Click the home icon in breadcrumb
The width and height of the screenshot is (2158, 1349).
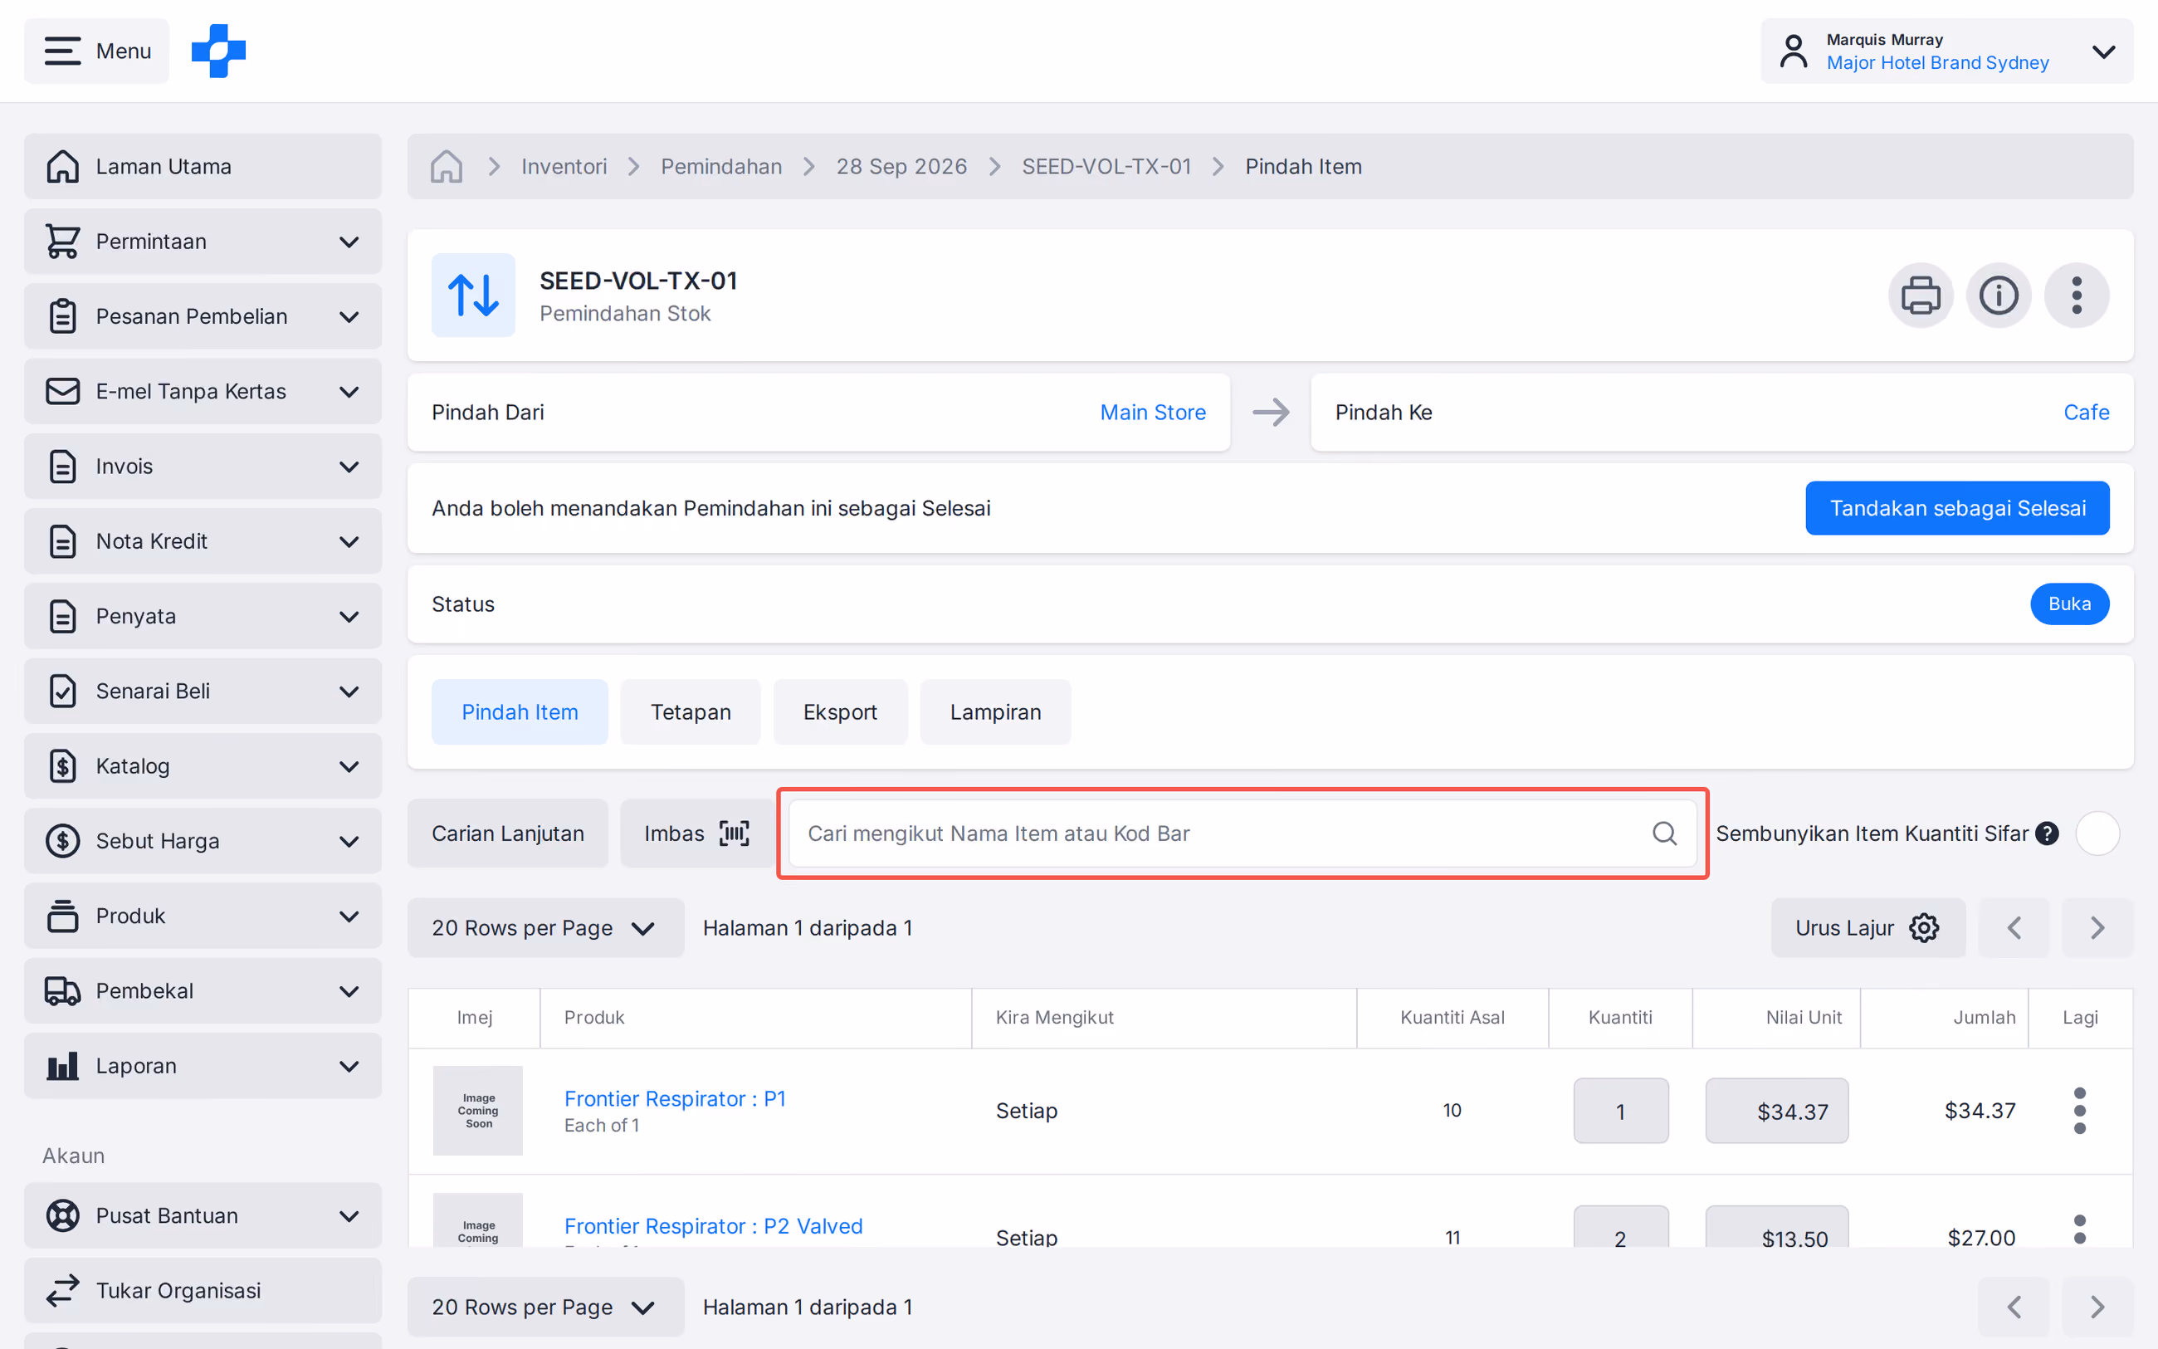(x=446, y=167)
